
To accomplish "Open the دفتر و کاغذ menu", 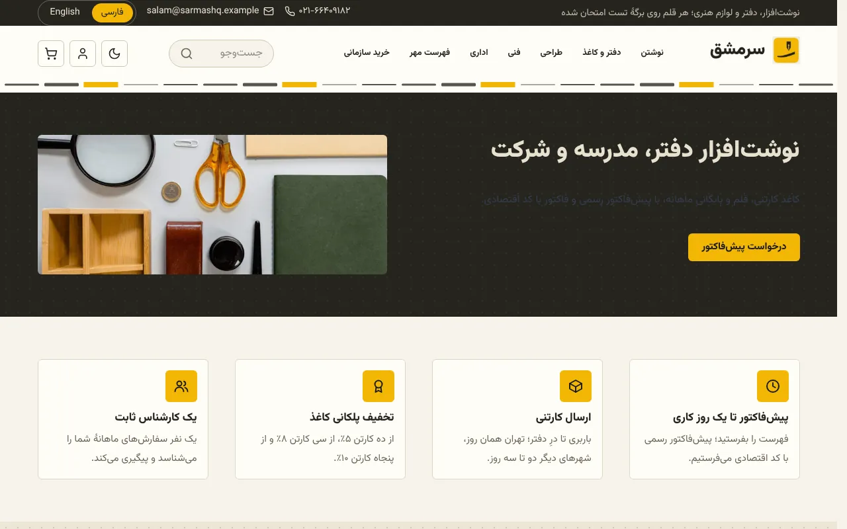I will pos(602,52).
